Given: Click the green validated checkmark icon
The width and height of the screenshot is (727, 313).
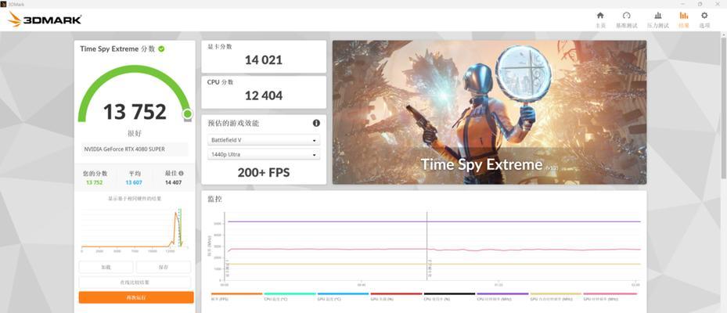Looking at the screenshot, I should pos(161,49).
